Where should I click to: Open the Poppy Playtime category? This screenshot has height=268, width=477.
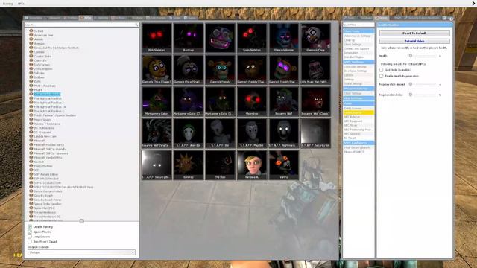point(43,166)
